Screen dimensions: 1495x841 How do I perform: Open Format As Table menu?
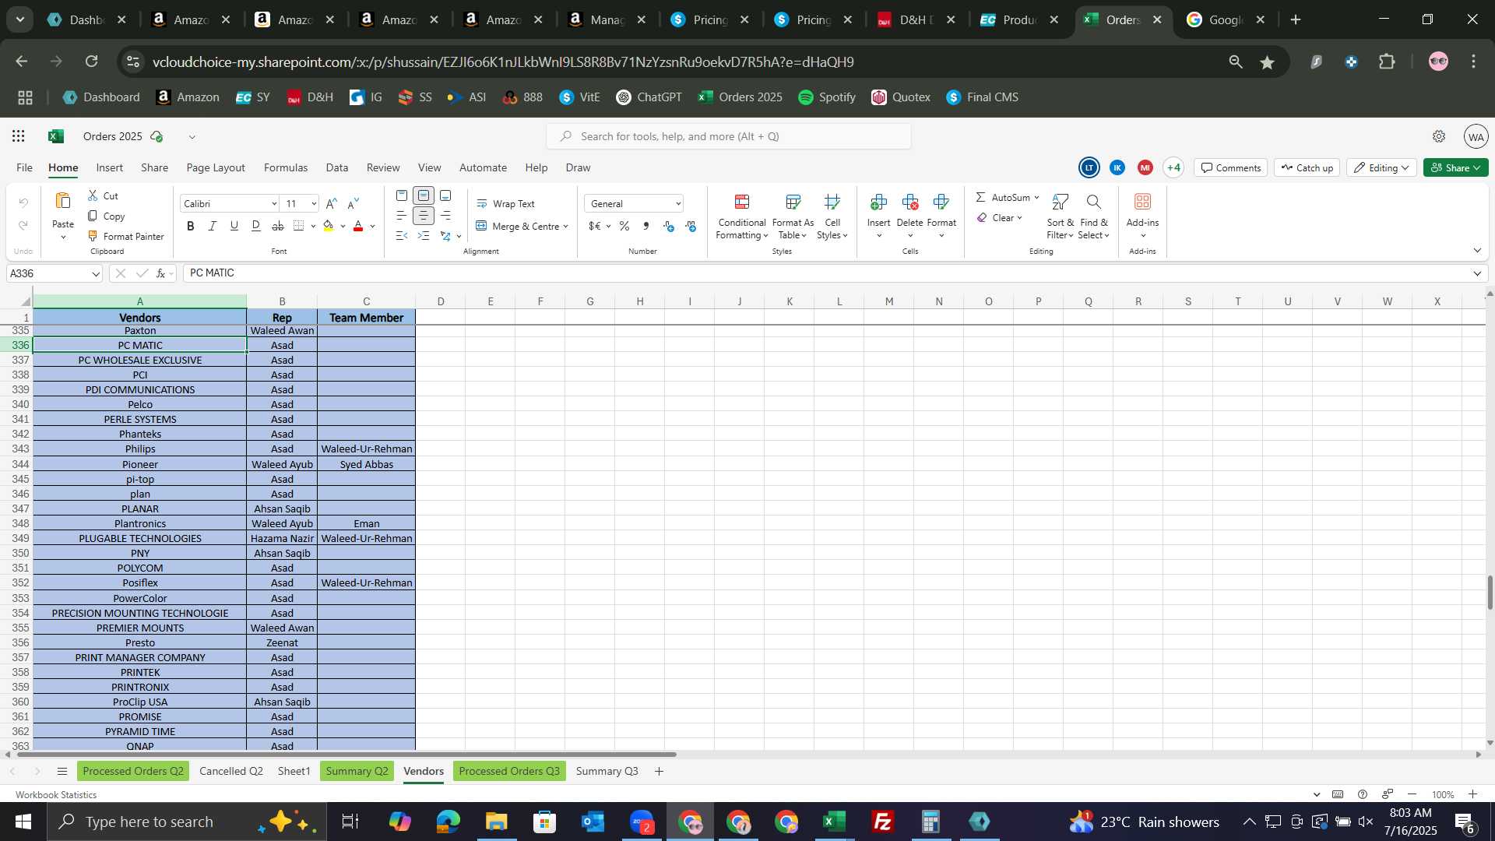[x=793, y=216]
